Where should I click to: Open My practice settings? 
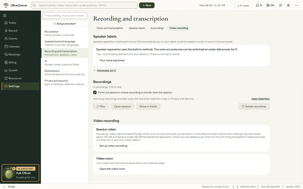[x=65, y=33]
